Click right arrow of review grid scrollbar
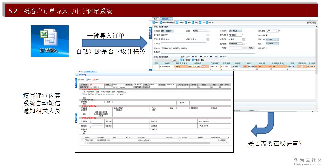Viewport: 325px width, 168px height. click(x=226, y=143)
